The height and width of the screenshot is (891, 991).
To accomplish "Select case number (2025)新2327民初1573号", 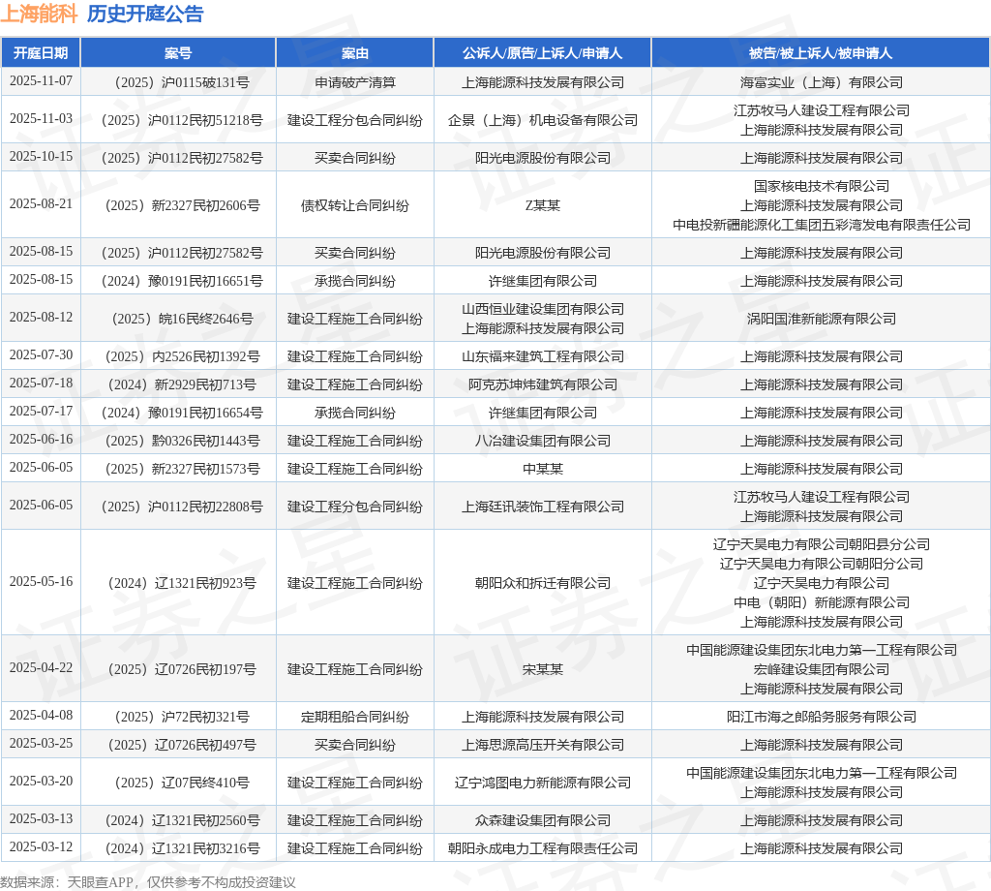I will click(178, 469).
